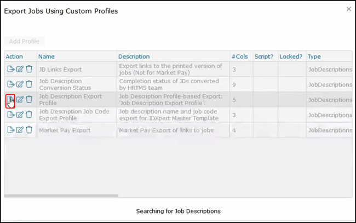The image size is (356, 223).
Task: Delete the JD Links Export profile
Action: pyautogui.click(x=29, y=69)
